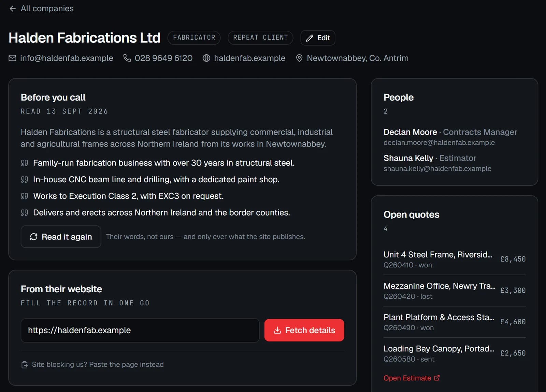Click the quote icon beside Family-run fabrication business
This screenshot has height=392, width=546.
pos(25,163)
